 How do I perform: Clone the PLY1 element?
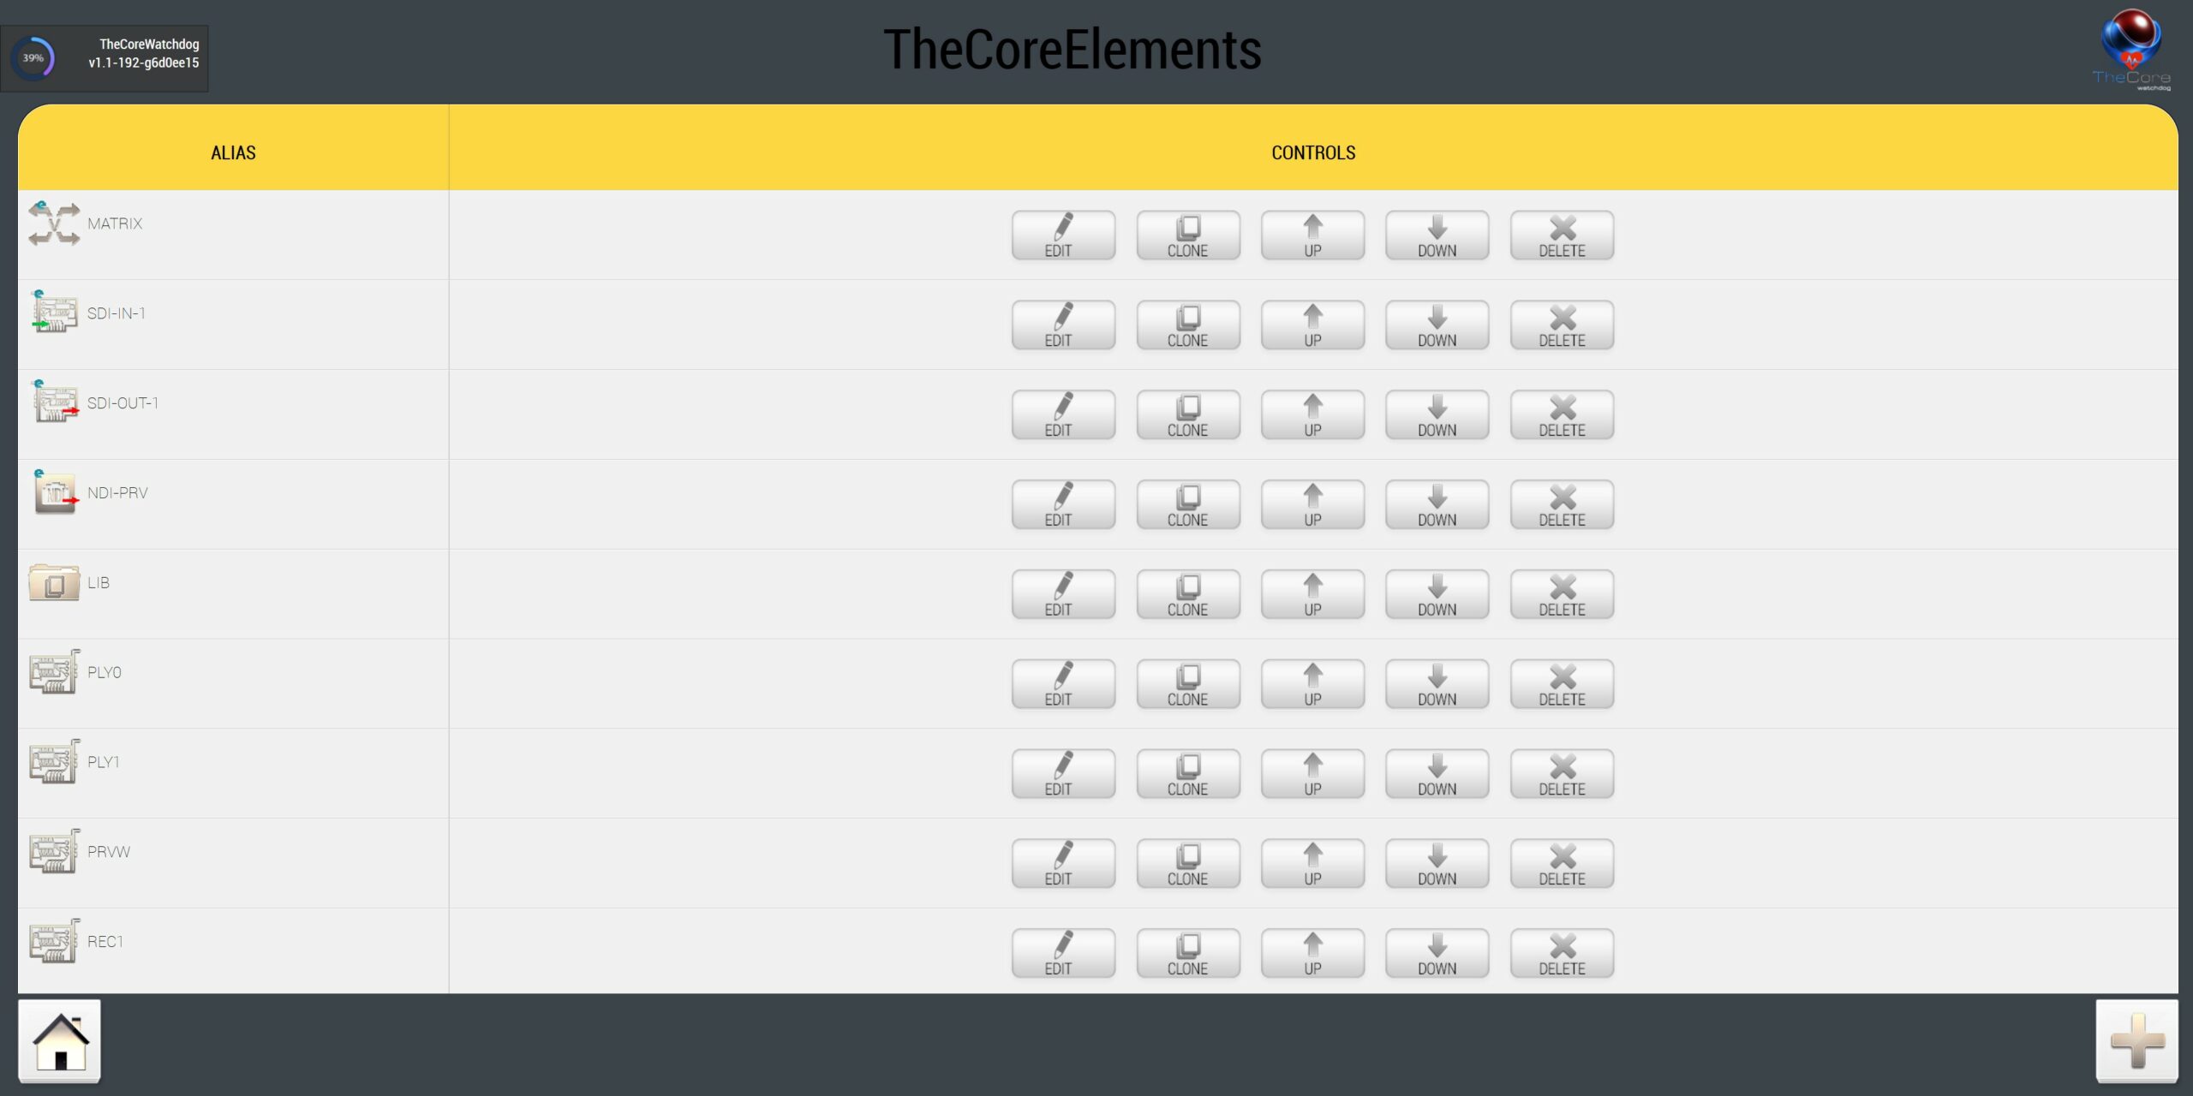click(x=1188, y=775)
